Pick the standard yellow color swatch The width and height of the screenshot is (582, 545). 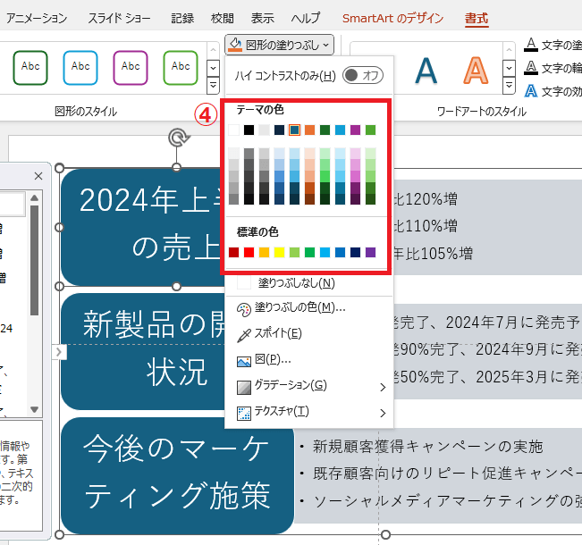coord(279,253)
